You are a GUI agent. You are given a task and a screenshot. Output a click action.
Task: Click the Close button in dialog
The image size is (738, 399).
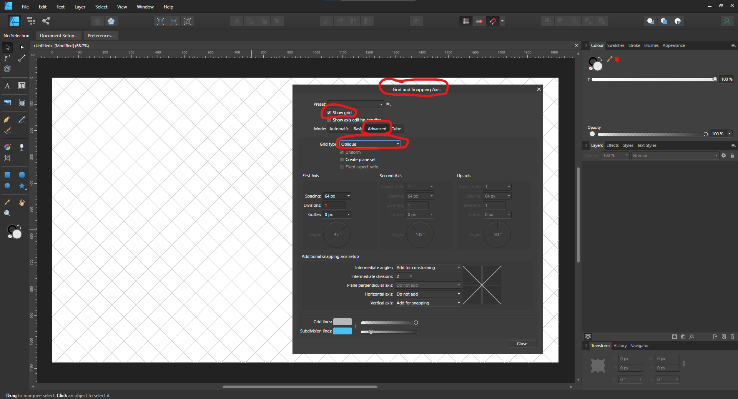click(522, 344)
